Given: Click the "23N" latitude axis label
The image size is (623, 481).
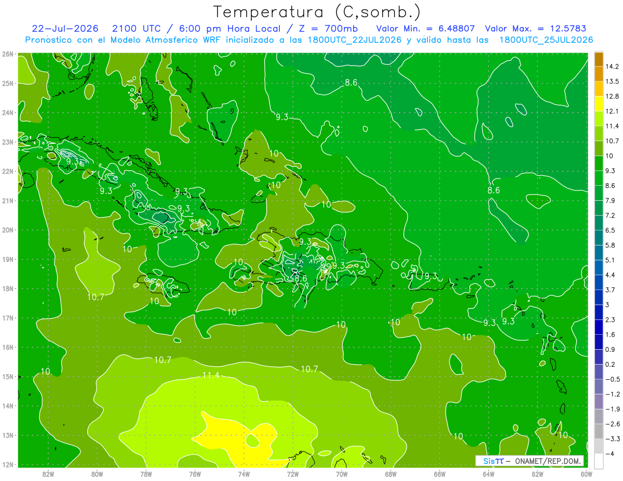Looking at the screenshot, I should click(x=8, y=142).
